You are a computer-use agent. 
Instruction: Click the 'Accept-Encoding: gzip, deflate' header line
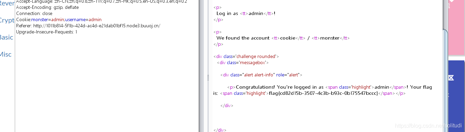coord(47,7)
